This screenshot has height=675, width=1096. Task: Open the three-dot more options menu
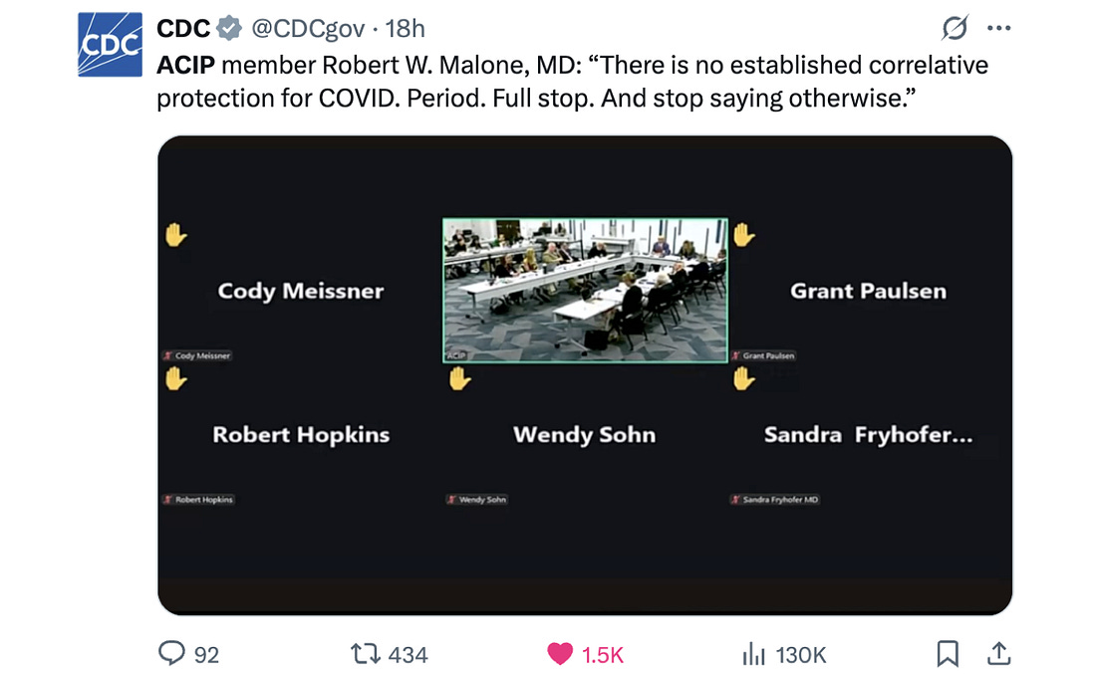(998, 29)
